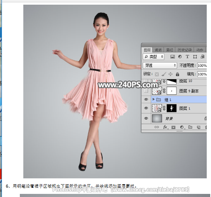Switch to the 通道 tab
The height and width of the screenshot is (197, 211).
pos(158,50)
